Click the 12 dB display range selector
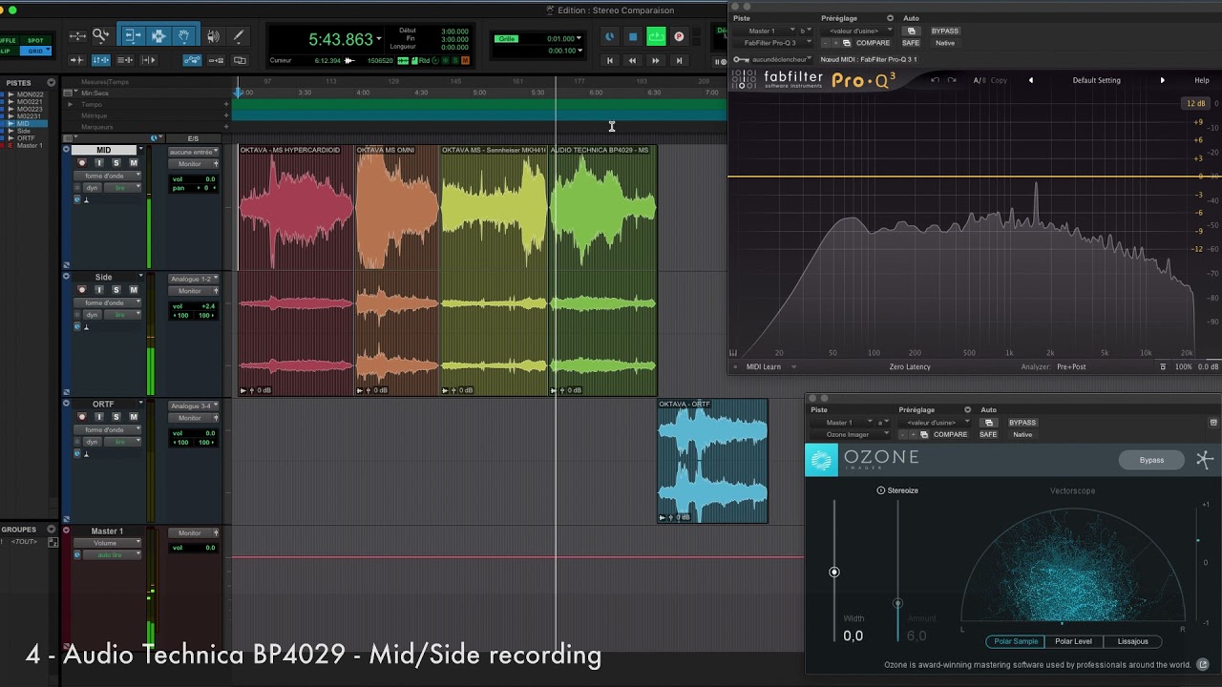Viewport: 1222px width, 687px height. pos(1195,103)
